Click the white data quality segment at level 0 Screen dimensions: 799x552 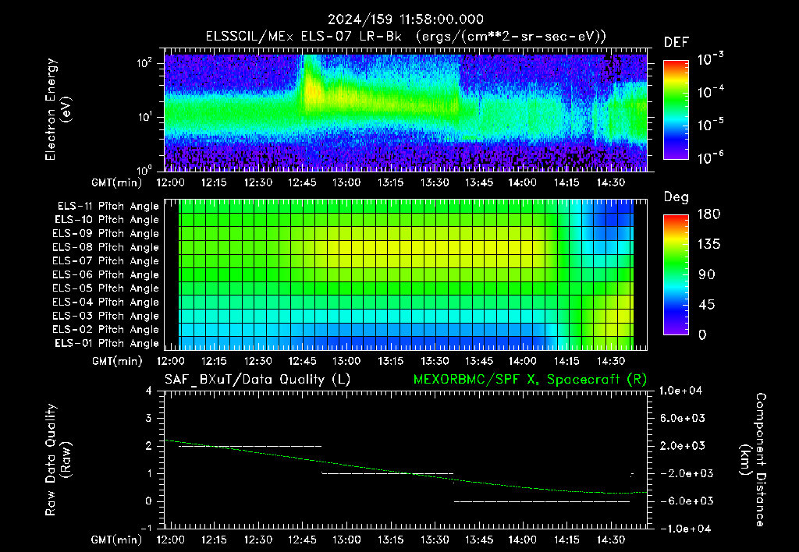tap(542, 501)
